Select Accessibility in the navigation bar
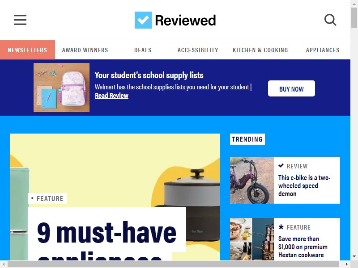This screenshot has height=268, width=358. point(198,50)
